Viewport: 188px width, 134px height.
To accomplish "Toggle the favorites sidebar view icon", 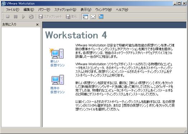I will pos(85,16).
